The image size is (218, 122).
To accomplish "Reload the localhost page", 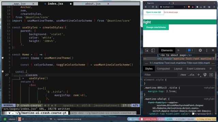I will (153, 7).
